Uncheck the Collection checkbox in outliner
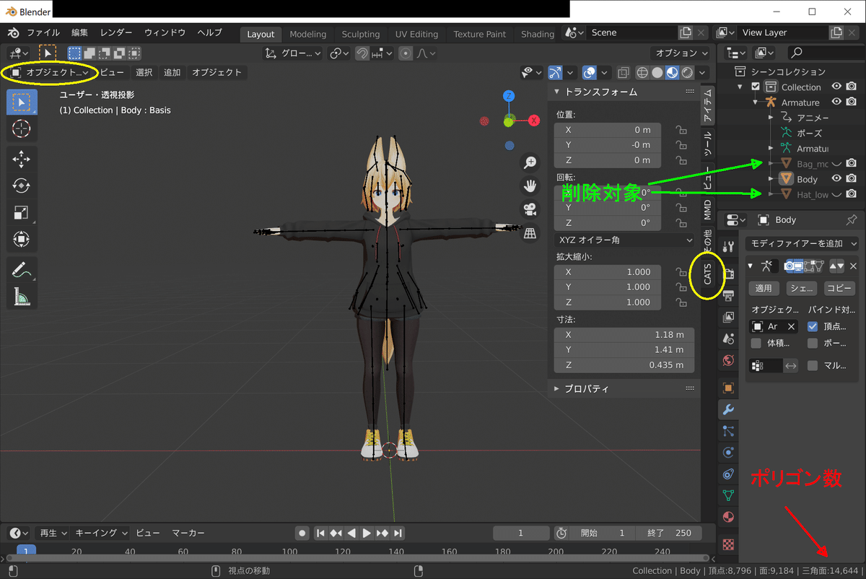The width and height of the screenshot is (866, 579). 756,87
